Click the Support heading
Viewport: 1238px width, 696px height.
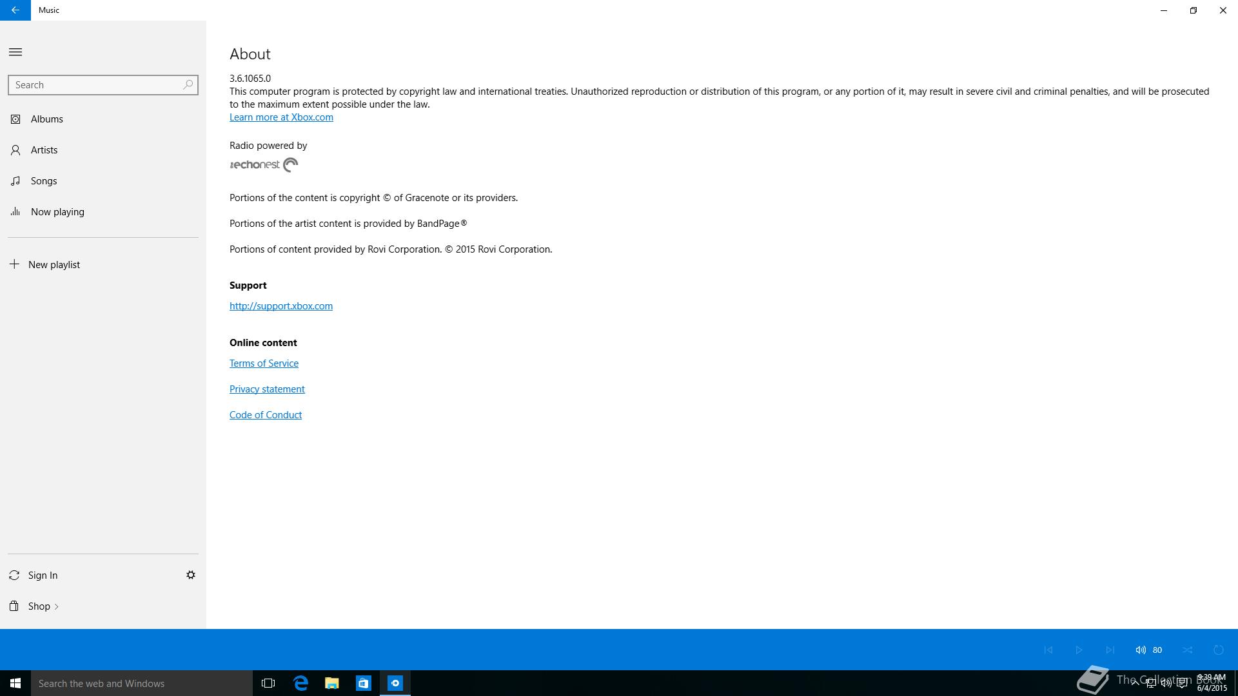(x=248, y=285)
